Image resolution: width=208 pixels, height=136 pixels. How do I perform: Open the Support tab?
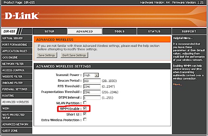pyautogui.click(x=189, y=31)
